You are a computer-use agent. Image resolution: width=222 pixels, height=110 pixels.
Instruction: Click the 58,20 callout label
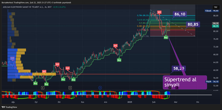click(179, 68)
